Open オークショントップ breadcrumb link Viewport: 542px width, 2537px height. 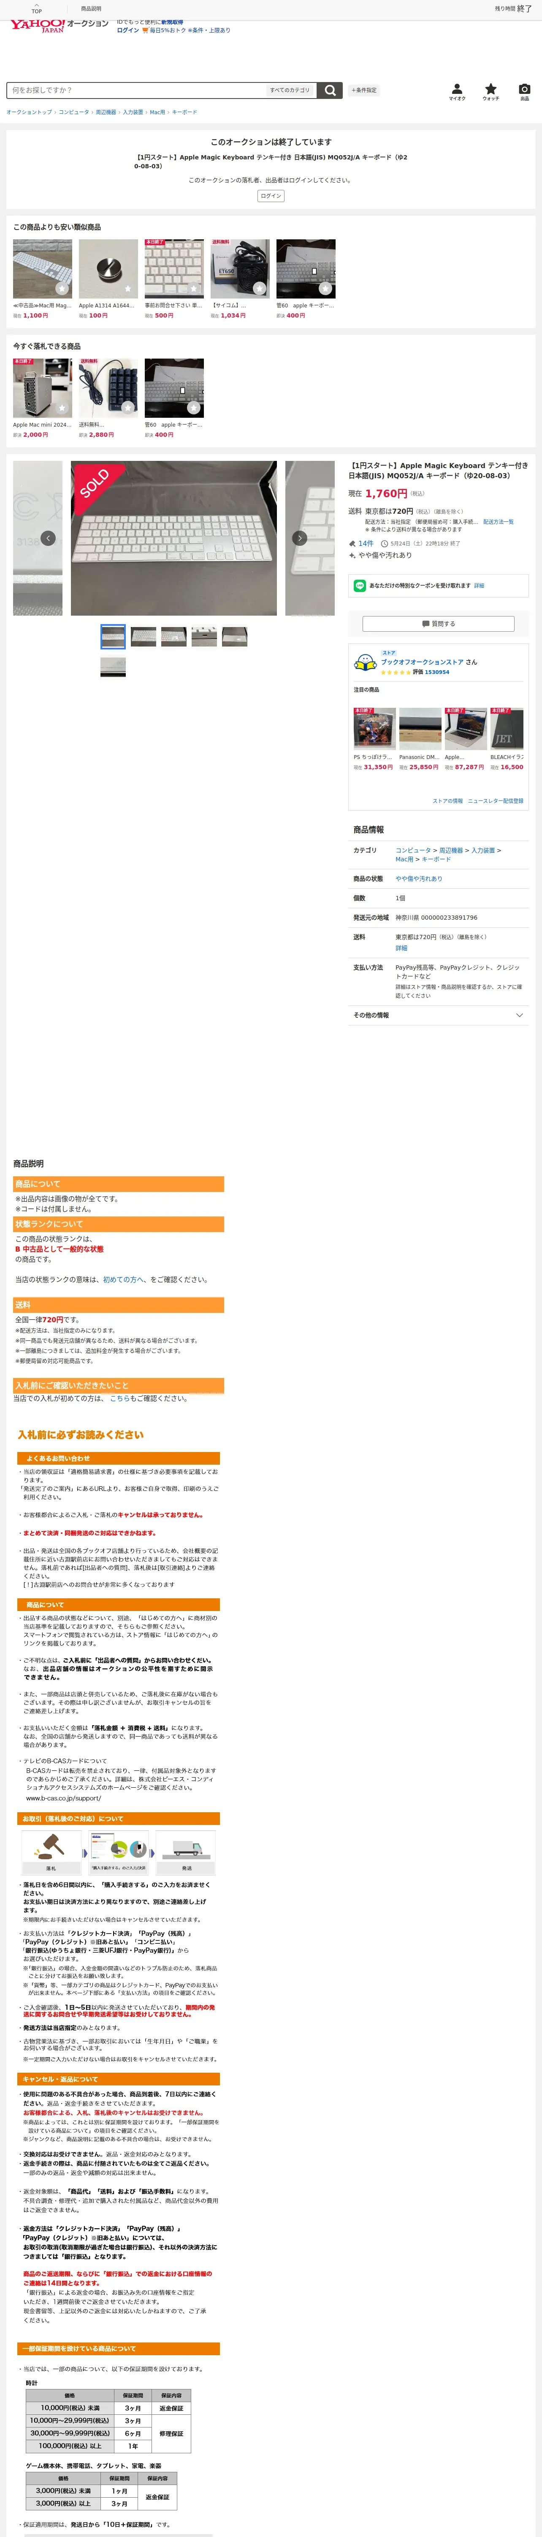coord(30,112)
